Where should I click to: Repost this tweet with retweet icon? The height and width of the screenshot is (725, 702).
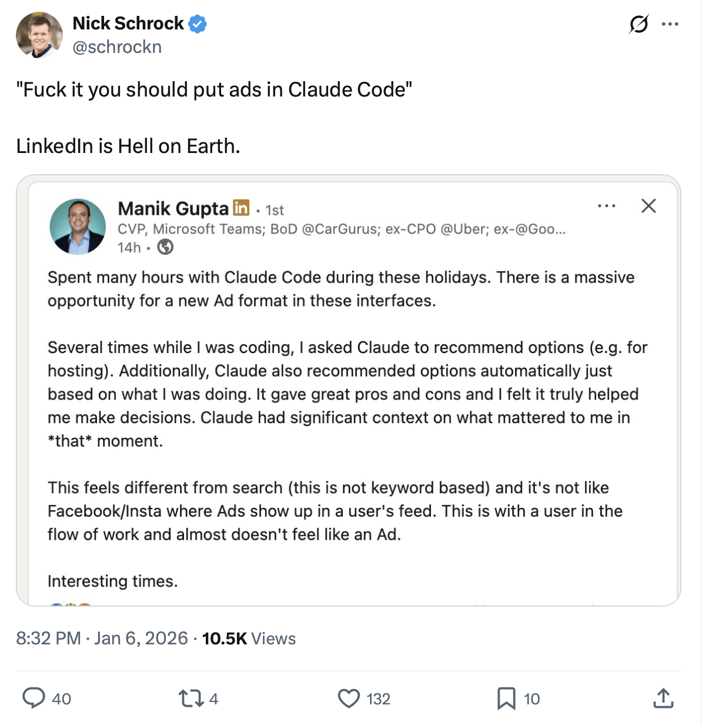pos(190,698)
